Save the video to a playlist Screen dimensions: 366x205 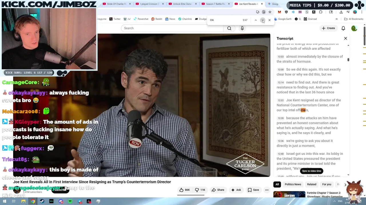pyautogui.click(x=253, y=190)
